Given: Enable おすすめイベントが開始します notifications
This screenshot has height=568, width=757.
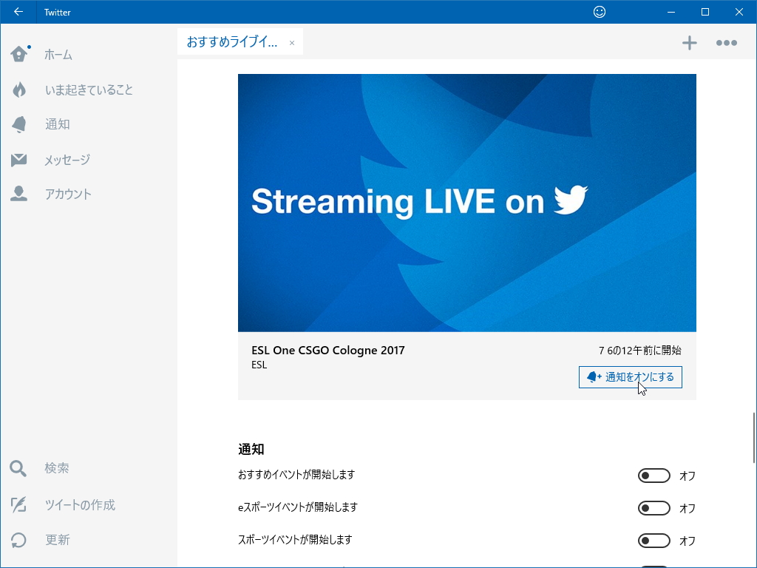Looking at the screenshot, I should pos(654,476).
